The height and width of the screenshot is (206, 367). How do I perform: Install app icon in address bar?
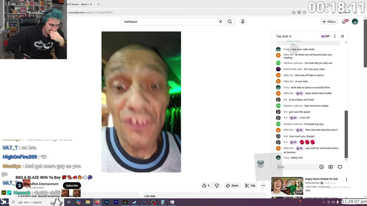[299, 12]
